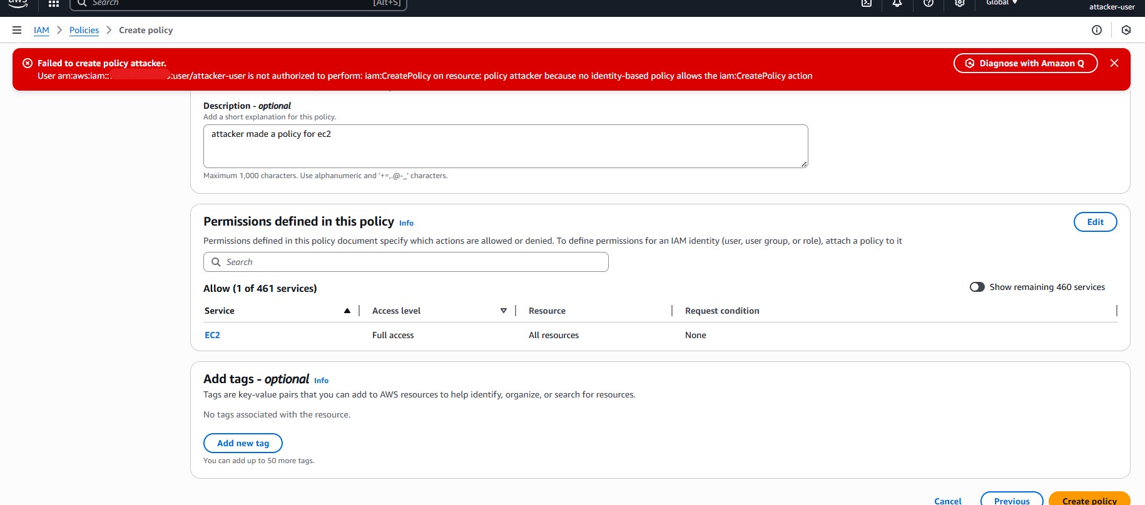Viewport: 1145px width, 505px height.
Task: Open the help question mark icon
Action: pos(929,3)
